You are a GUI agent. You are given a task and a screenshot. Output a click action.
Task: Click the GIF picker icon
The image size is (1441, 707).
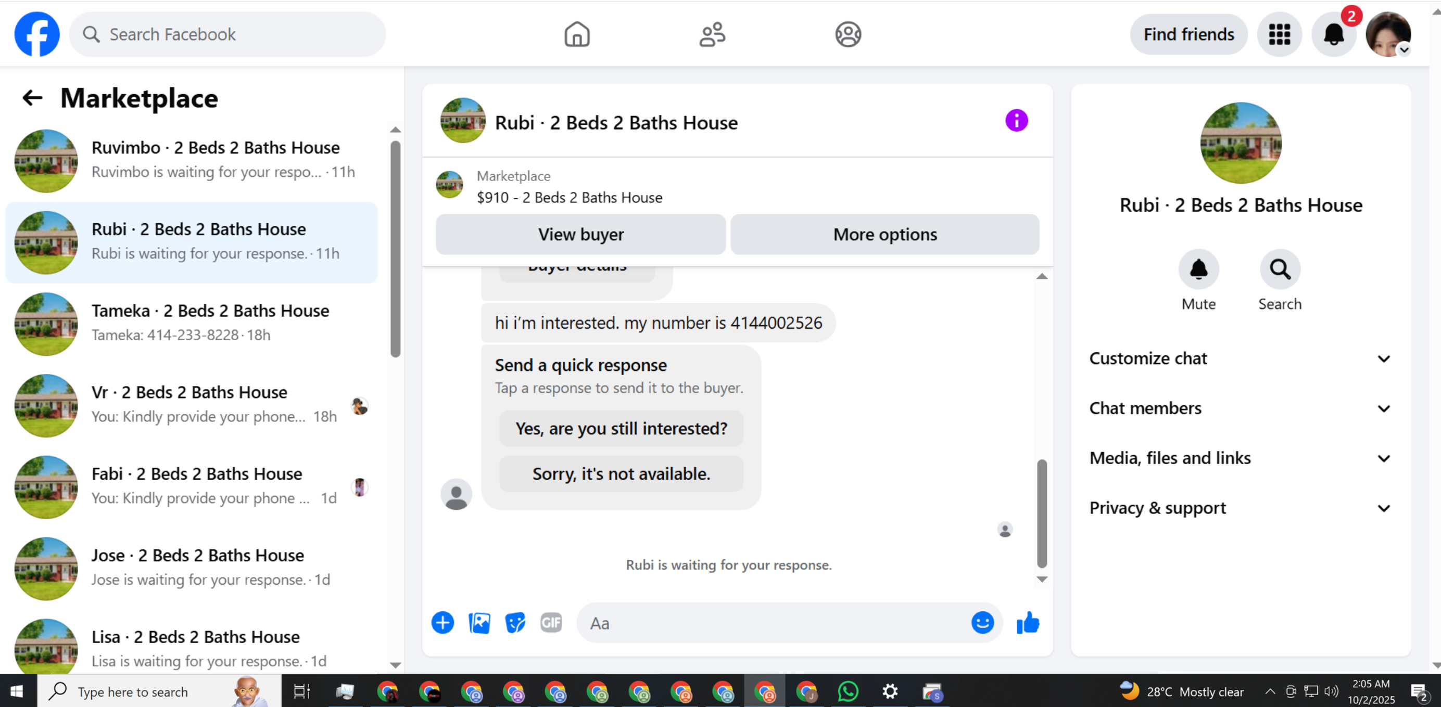(551, 623)
